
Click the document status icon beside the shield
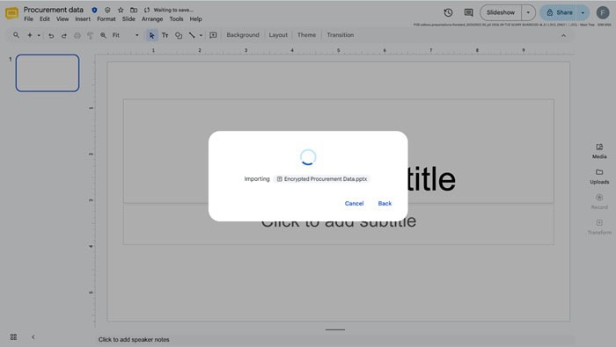coord(107,10)
